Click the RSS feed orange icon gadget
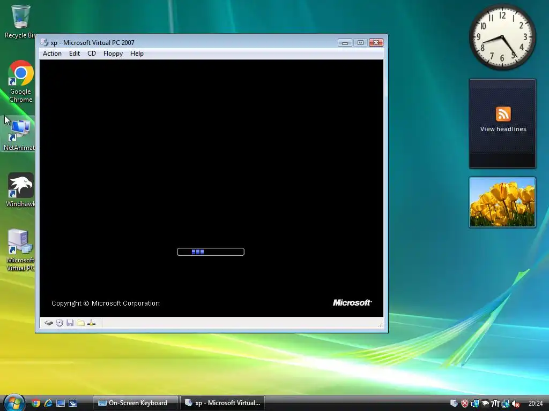 (x=503, y=114)
